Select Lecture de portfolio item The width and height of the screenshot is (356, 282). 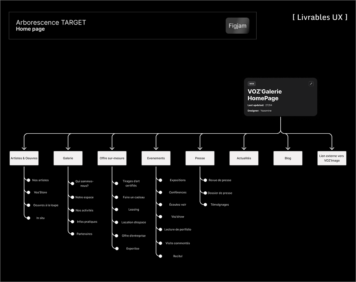tap(178, 230)
